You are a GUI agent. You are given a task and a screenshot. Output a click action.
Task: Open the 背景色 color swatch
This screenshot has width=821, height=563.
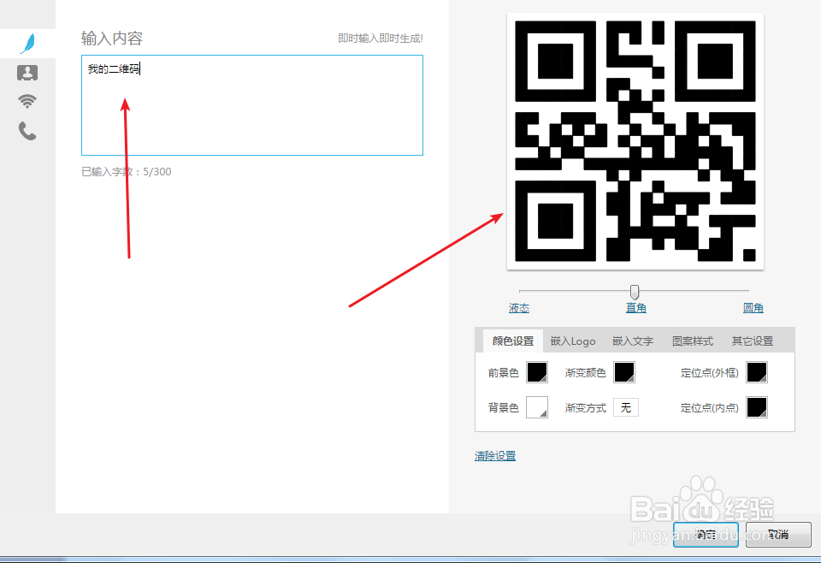537,407
